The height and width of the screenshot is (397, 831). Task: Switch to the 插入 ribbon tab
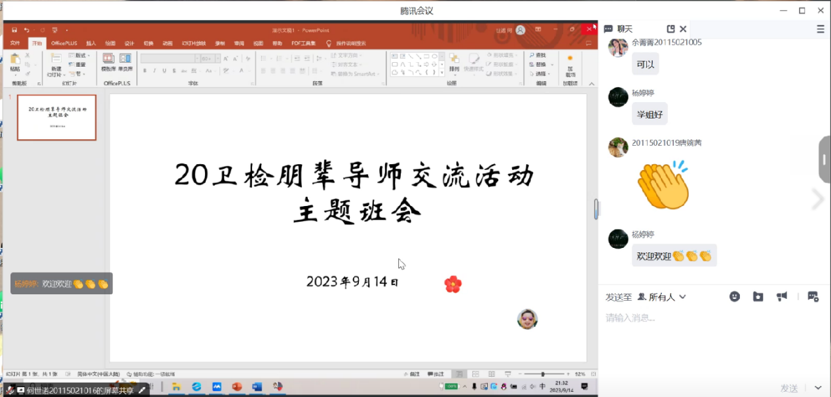[91, 43]
